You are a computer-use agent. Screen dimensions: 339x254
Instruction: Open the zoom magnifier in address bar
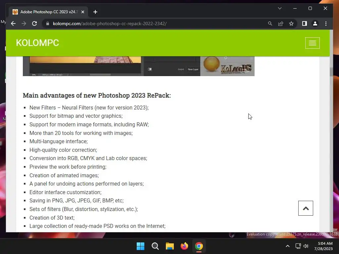click(270, 23)
